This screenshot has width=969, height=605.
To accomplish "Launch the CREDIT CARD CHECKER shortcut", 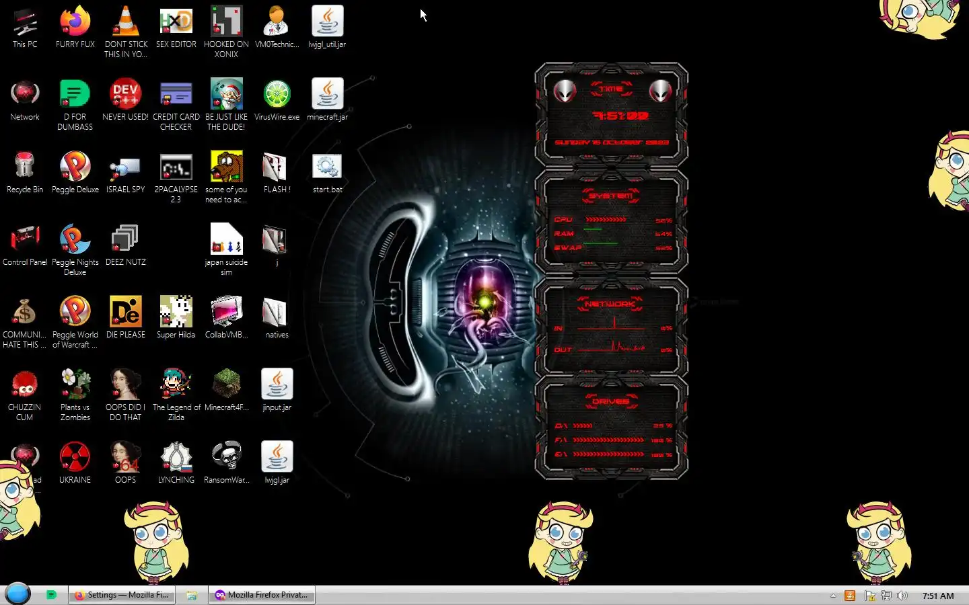I will [x=176, y=104].
